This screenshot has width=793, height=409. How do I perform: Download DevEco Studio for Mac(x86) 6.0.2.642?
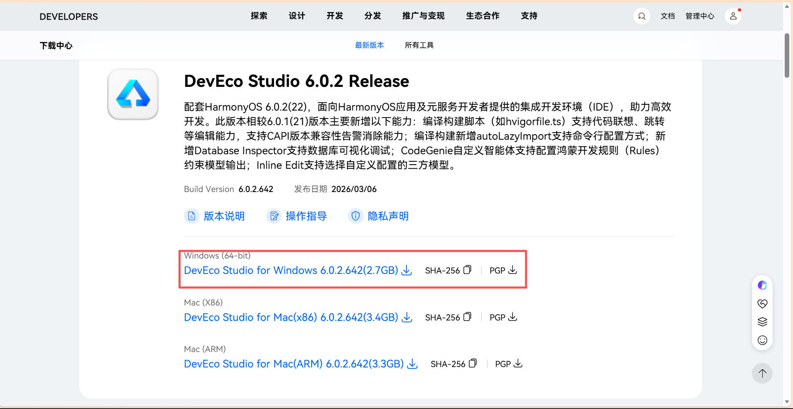291,318
